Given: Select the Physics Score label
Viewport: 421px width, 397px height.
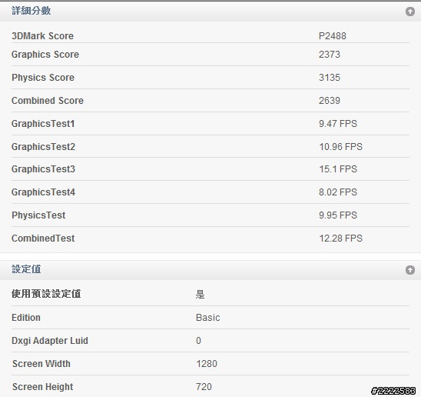Looking at the screenshot, I should click(43, 78).
